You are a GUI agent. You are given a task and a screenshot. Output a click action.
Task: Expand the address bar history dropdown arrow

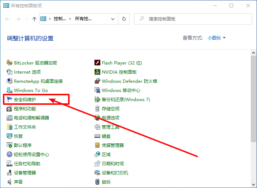113,19
